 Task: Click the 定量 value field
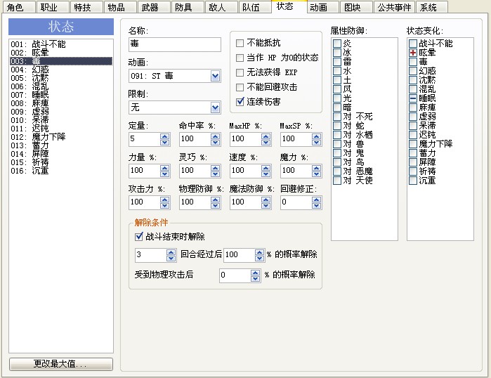(145, 139)
